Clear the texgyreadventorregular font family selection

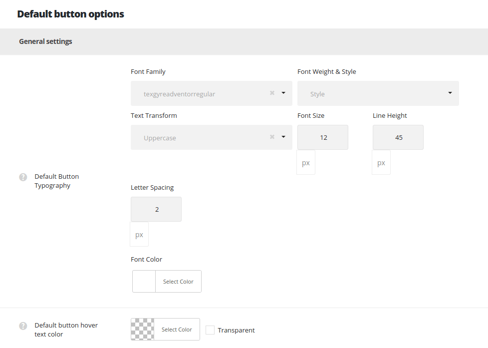tap(272, 93)
